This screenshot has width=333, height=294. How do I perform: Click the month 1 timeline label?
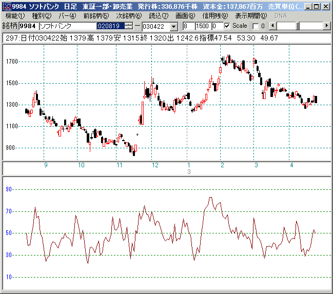tap(189, 165)
